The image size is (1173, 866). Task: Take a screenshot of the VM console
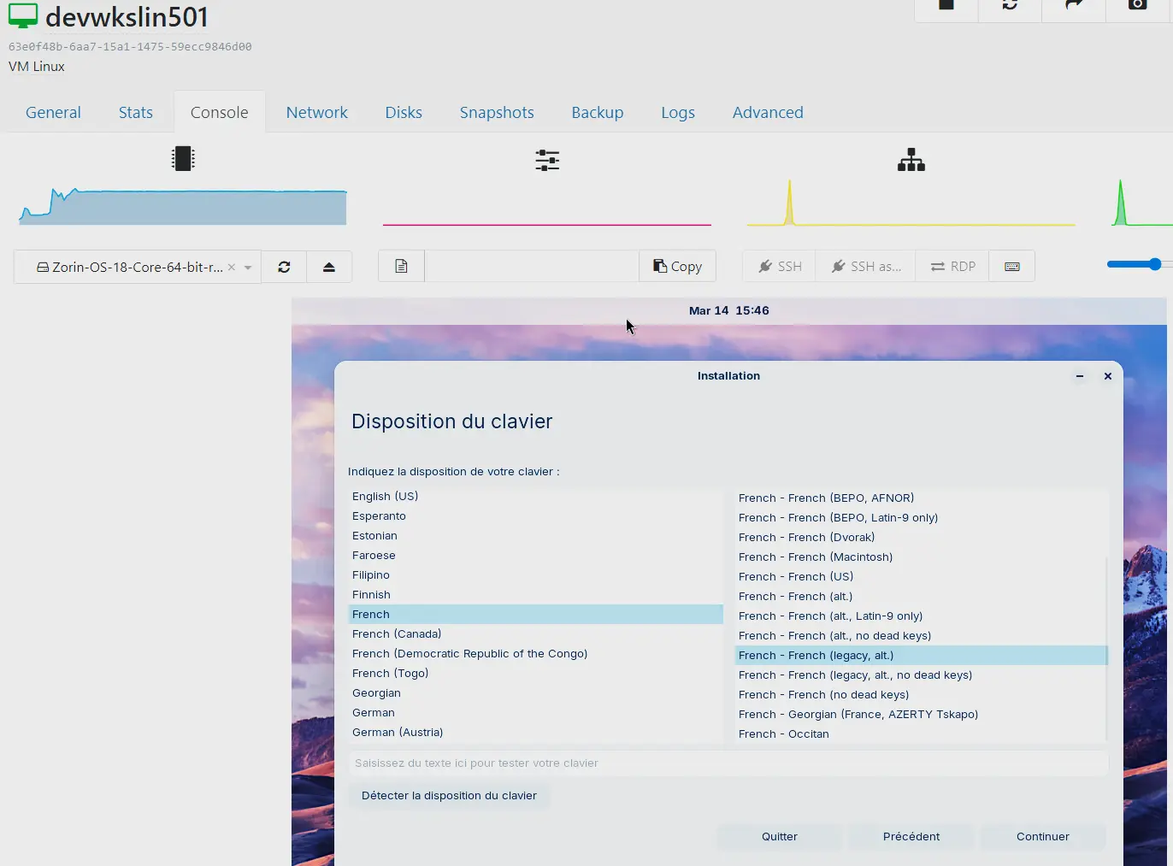coord(1137,7)
